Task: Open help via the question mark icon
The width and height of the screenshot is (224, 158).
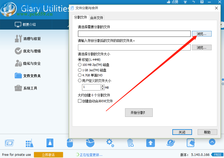Action: point(202,2)
